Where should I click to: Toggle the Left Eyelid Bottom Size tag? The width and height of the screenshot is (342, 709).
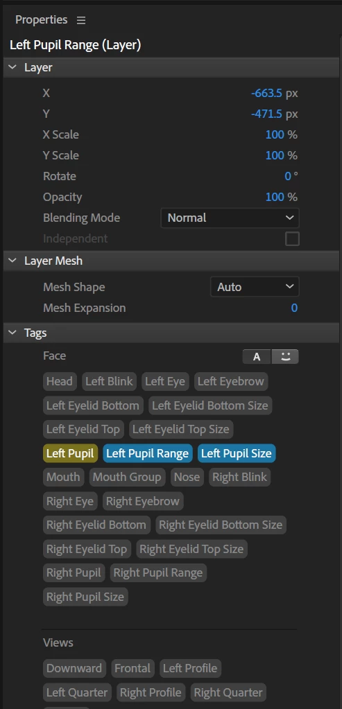point(210,405)
